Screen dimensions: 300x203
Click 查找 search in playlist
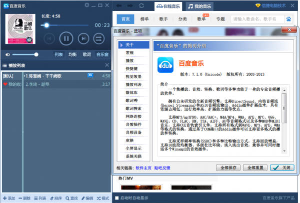click(x=71, y=198)
